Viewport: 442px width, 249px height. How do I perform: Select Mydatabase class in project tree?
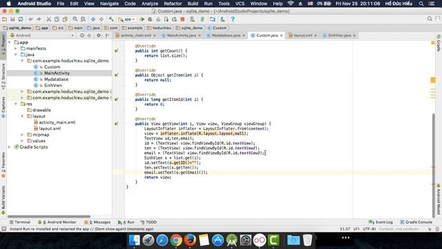click(x=56, y=79)
